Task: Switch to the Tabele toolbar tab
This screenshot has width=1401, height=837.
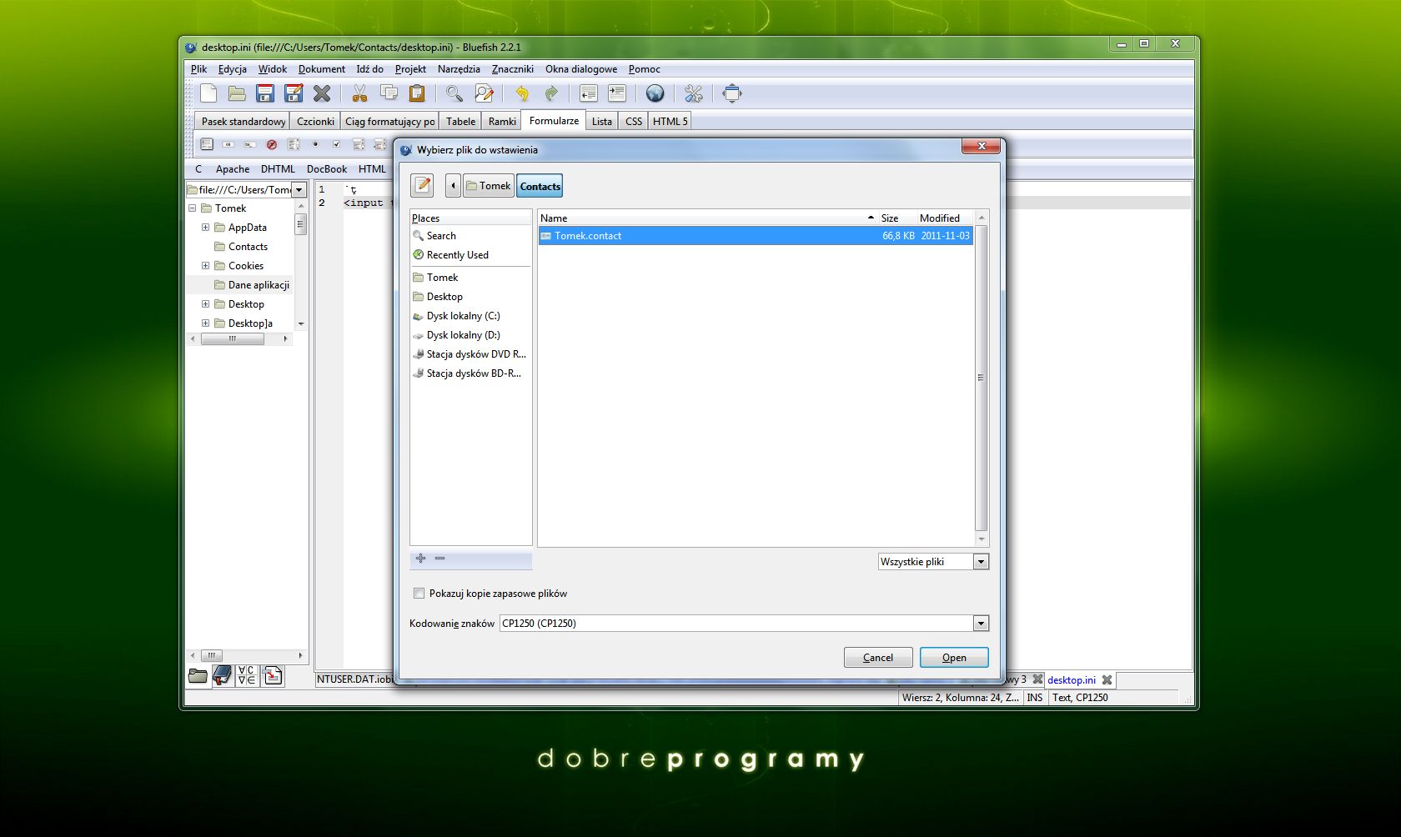Action: (x=460, y=122)
